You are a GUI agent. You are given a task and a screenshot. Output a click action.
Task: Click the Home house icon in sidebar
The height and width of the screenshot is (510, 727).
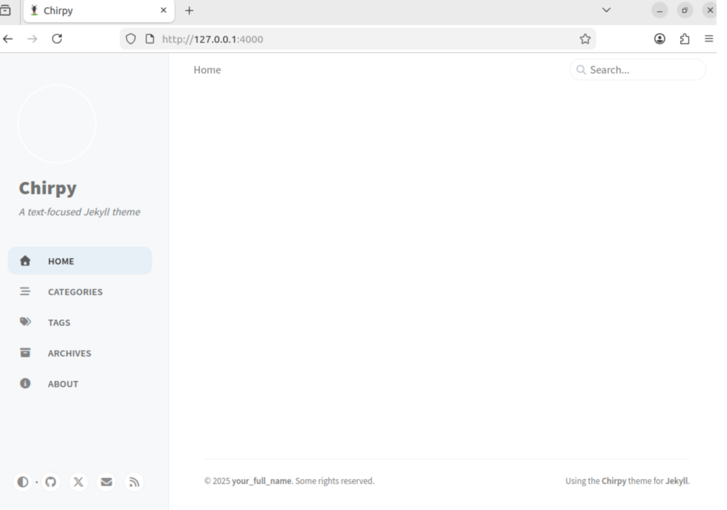25,261
